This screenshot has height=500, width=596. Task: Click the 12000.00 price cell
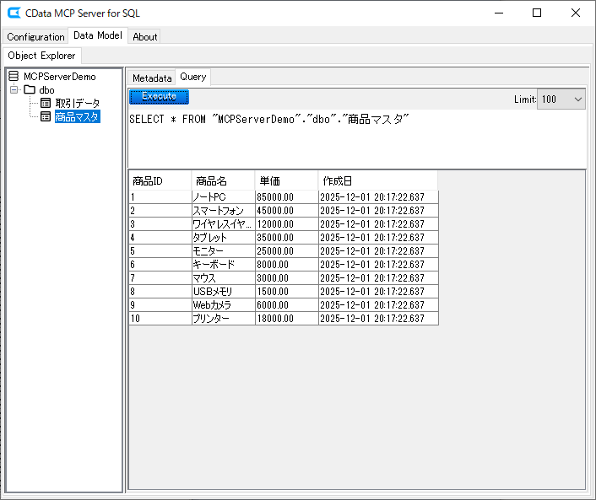click(286, 224)
